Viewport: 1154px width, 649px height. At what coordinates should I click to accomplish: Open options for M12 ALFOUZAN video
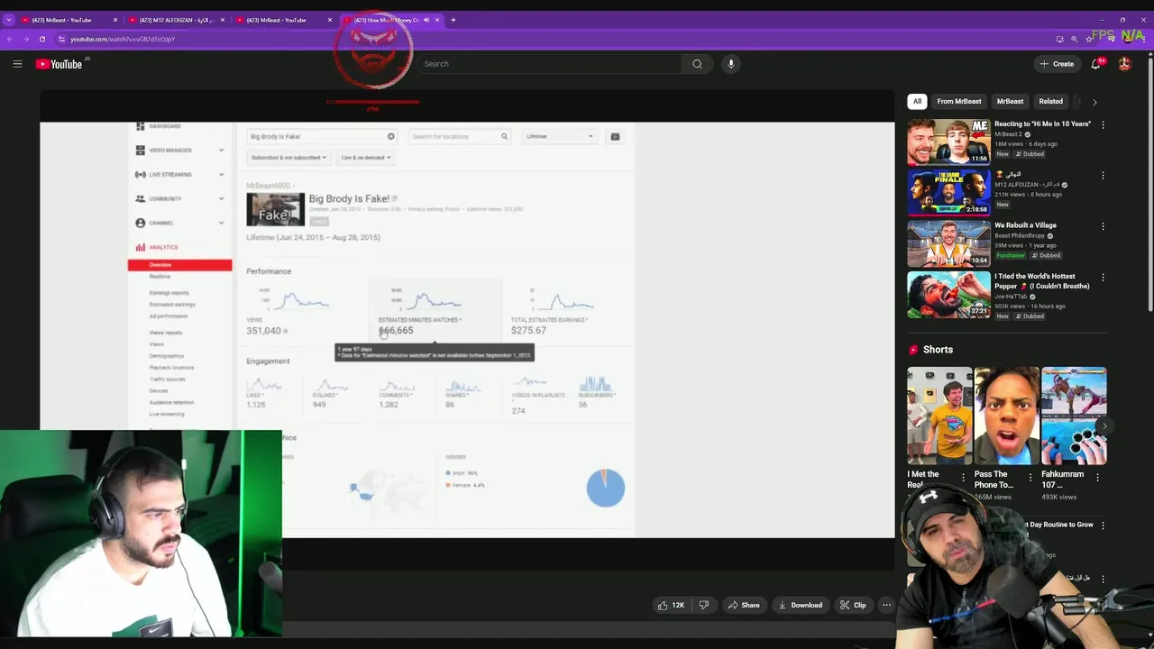click(1103, 176)
